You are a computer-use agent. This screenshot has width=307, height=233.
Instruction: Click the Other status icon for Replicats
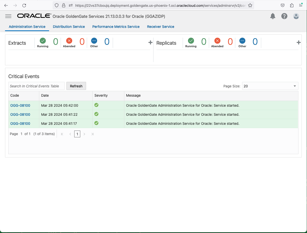242,40
